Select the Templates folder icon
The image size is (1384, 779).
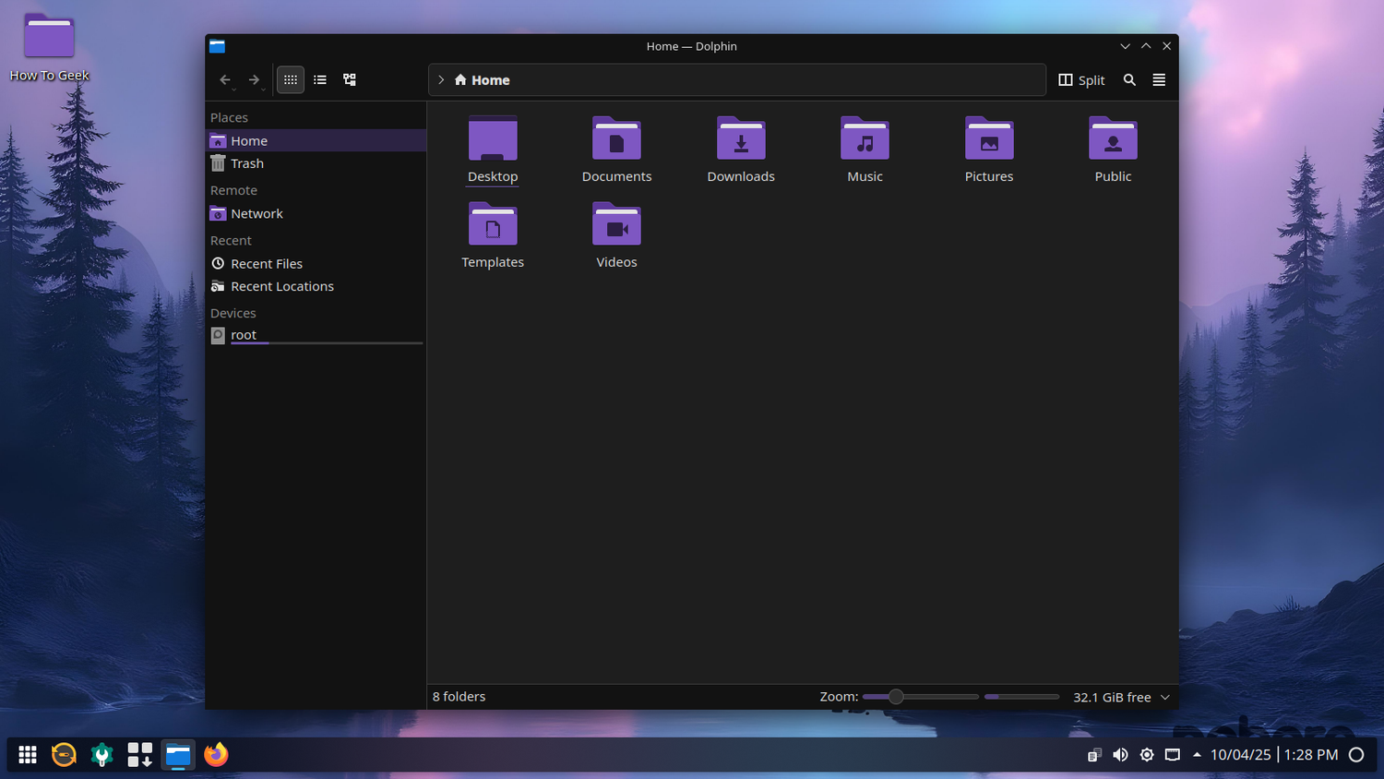pos(493,224)
